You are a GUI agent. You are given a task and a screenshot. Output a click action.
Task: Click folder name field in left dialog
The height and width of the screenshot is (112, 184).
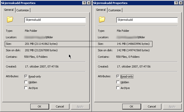[x=55, y=20]
